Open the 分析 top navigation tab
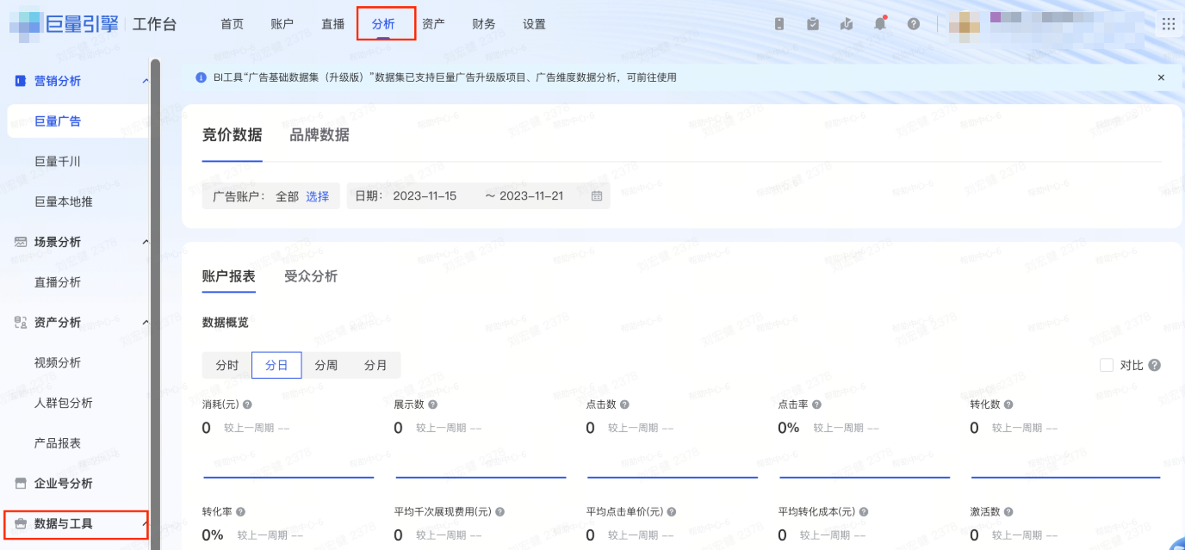 pyautogui.click(x=383, y=24)
